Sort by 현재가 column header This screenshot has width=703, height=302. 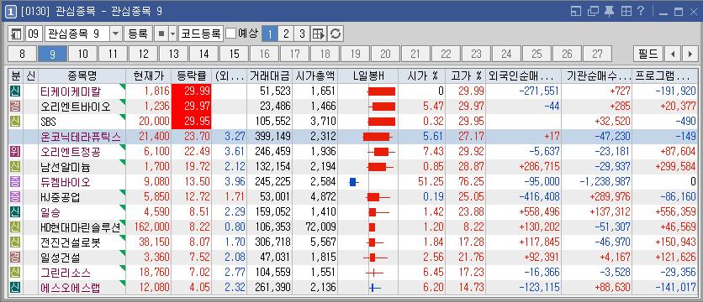[148, 76]
